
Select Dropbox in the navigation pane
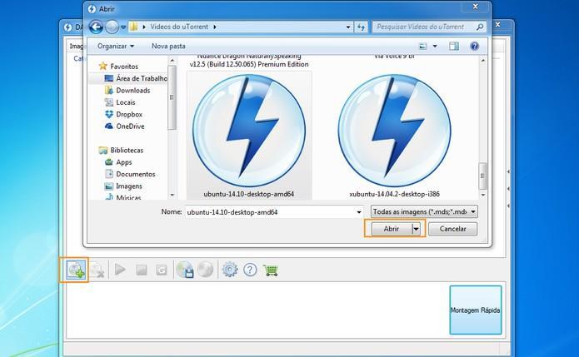129,114
